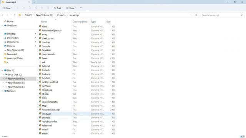The width and height of the screenshot is (246, 138).
Task: Close the Javascript tab with its X
Action: click(29, 2)
